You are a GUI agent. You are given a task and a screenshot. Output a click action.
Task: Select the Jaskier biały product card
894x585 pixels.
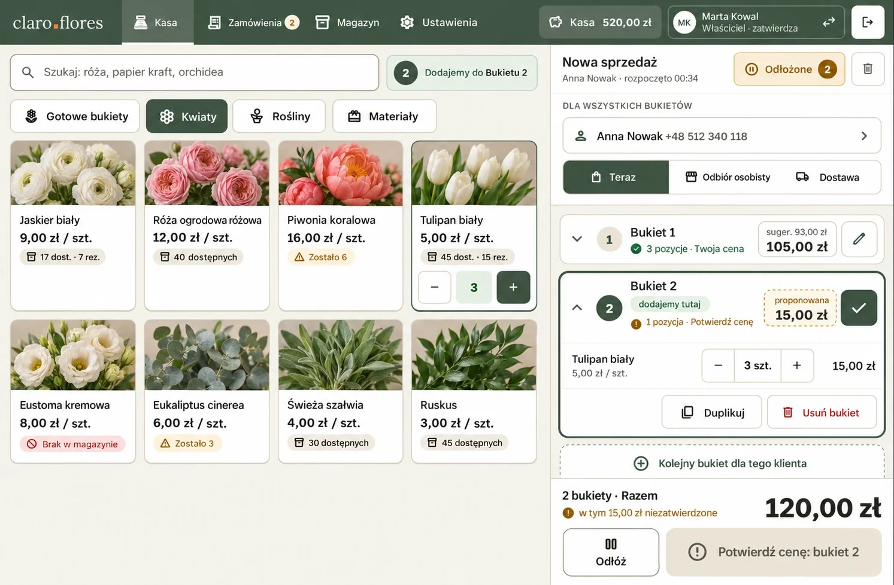coord(73,226)
